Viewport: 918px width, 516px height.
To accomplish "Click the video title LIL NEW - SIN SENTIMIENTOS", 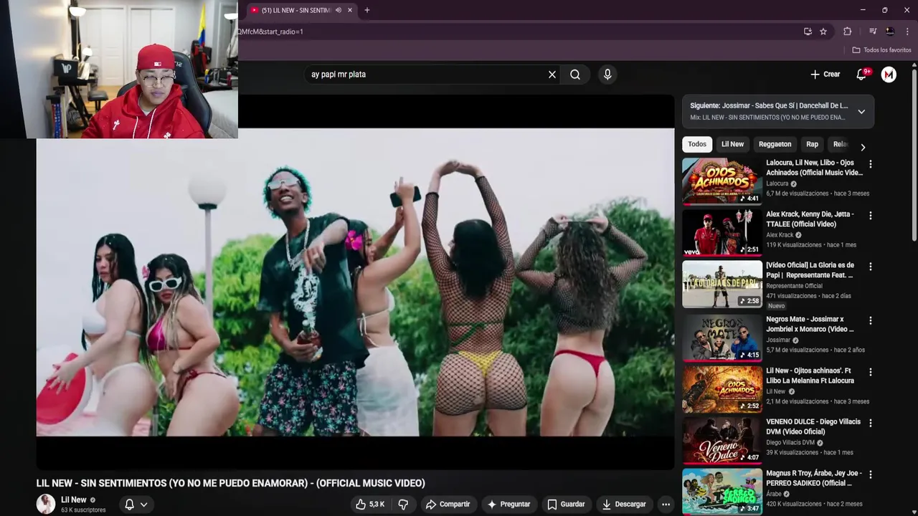I will [231, 483].
